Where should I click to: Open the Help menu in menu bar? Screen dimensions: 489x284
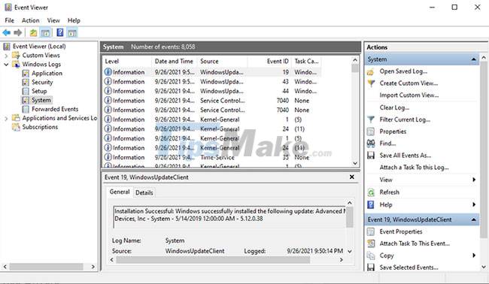tap(74, 20)
